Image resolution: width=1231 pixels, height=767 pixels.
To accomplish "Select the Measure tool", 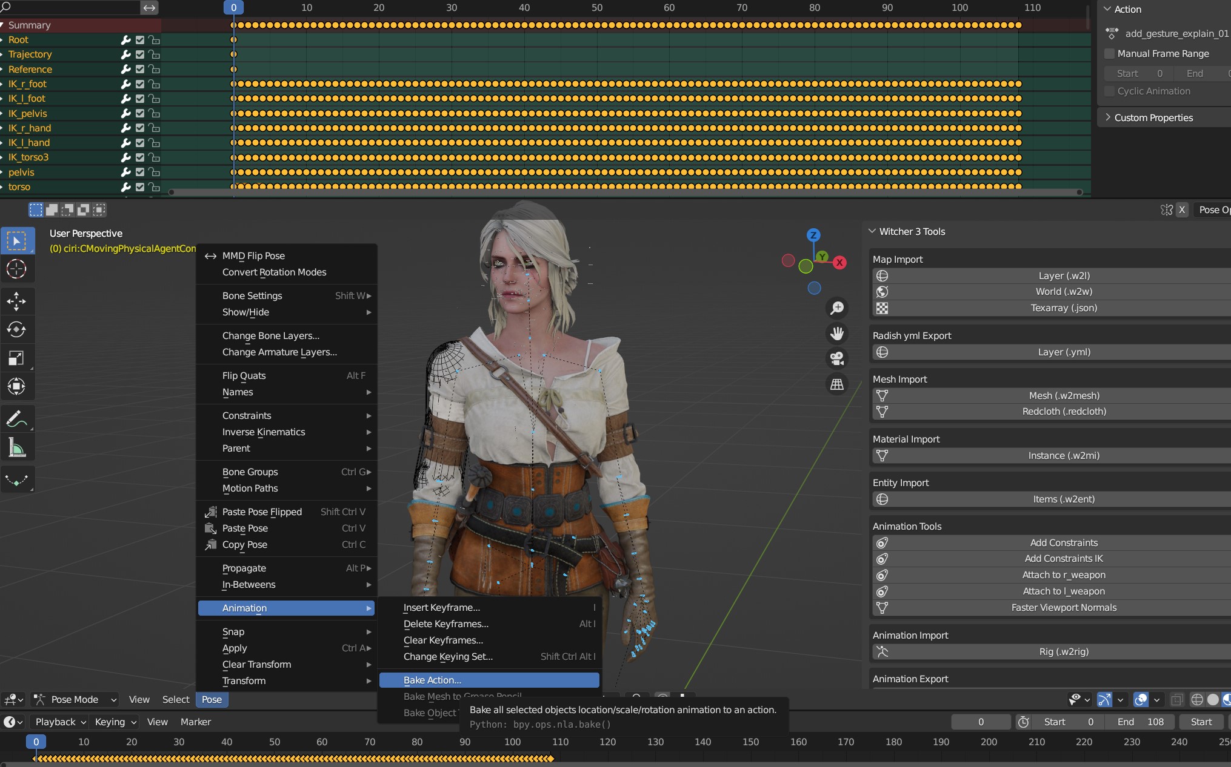I will click(16, 447).
